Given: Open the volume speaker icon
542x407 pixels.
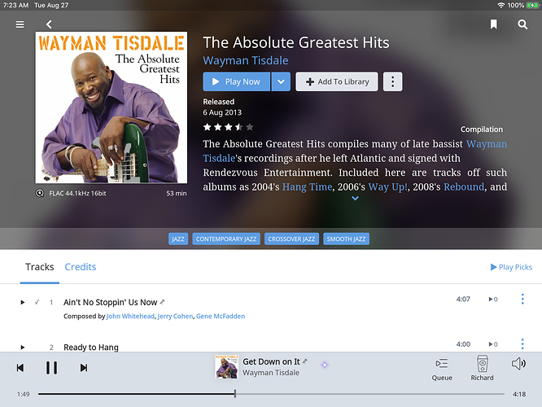Looking at the screenshot, I should point(518,363).
